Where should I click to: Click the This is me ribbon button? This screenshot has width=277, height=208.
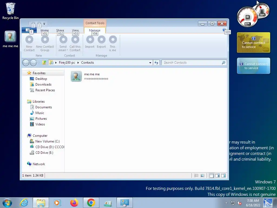point(113,44)
